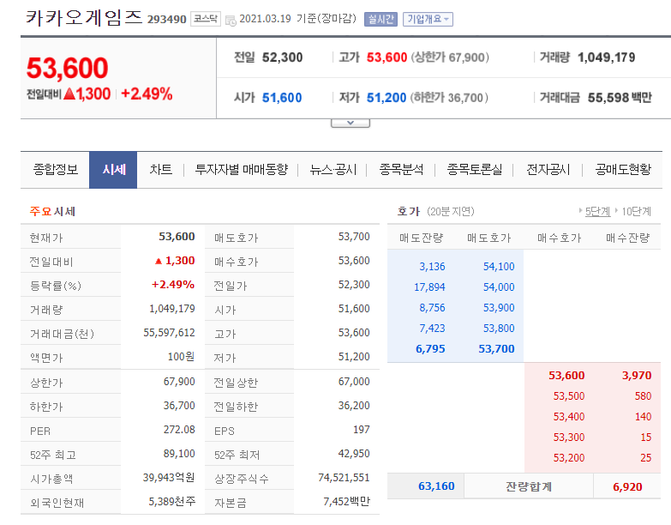Open the 차트 tab
This screenshot has height=525, width=671.
tap(160, 170)
